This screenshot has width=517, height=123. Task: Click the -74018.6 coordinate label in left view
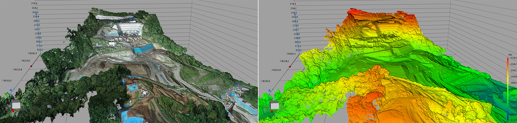pos(6,81)
